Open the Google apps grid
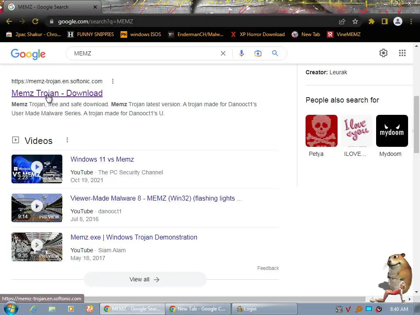Image resolution: width=420 pixels, height=315 pixels. (x=402, y=53)
